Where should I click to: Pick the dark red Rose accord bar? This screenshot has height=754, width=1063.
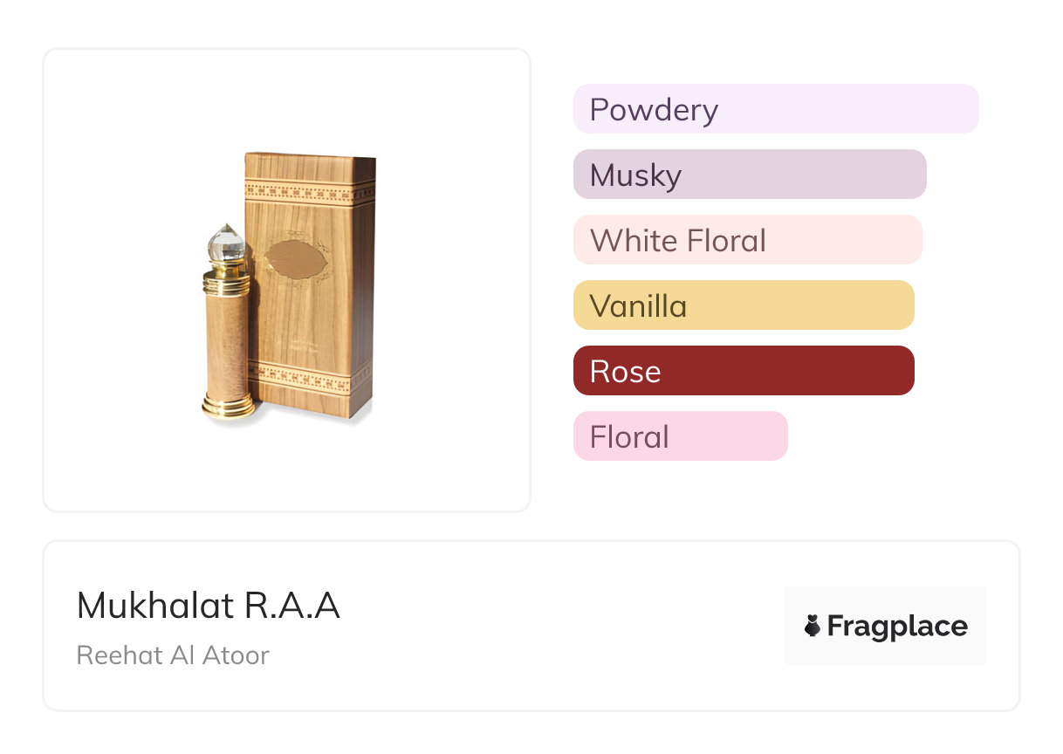pos(743,371)
